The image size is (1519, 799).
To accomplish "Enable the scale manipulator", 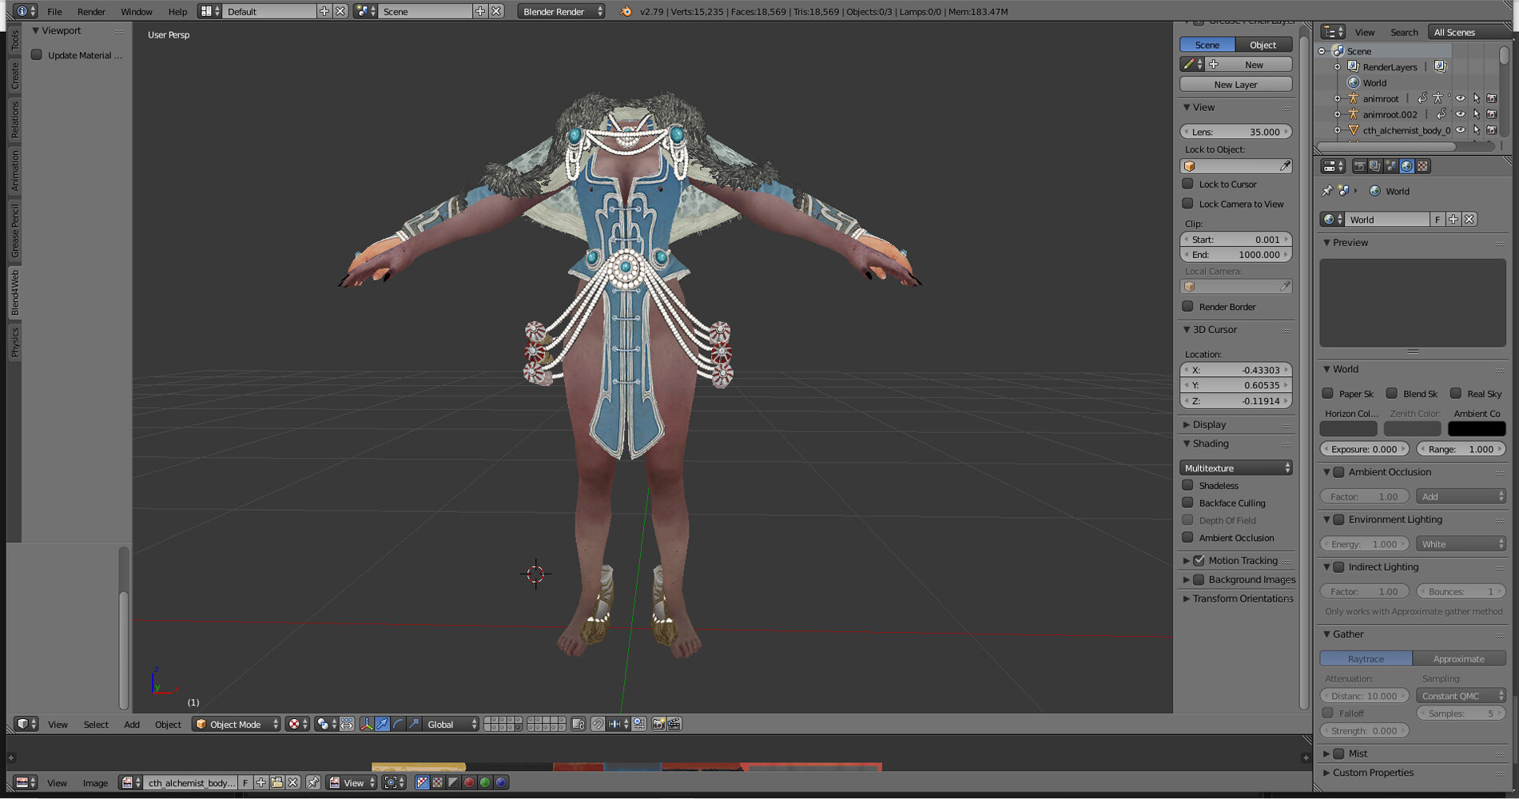I will tap(413, 724).
